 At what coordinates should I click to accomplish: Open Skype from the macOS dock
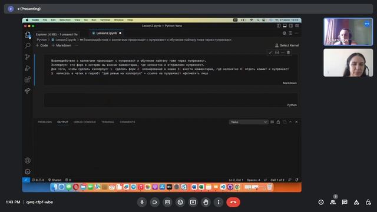coord(184,187)
